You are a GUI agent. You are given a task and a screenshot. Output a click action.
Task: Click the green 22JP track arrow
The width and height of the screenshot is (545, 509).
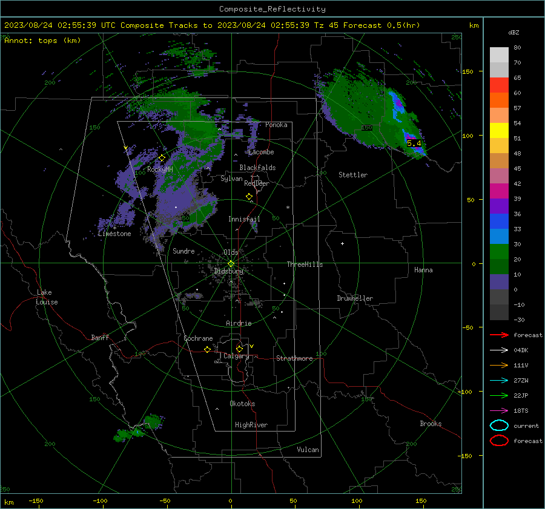point(499,395)
